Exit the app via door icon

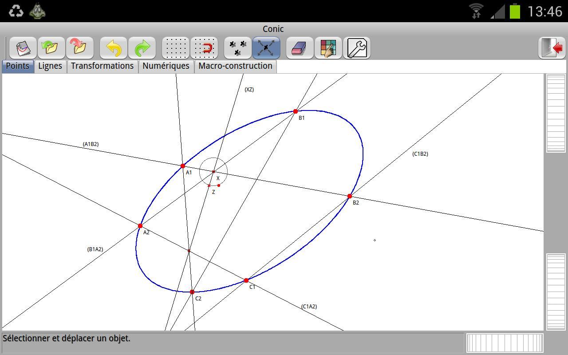coord(552,48)
